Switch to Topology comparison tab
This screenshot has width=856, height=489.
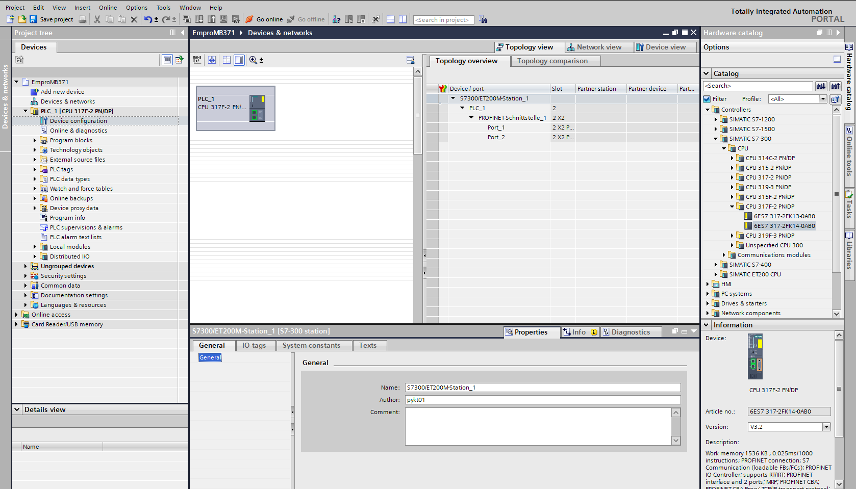pos(556,61)
